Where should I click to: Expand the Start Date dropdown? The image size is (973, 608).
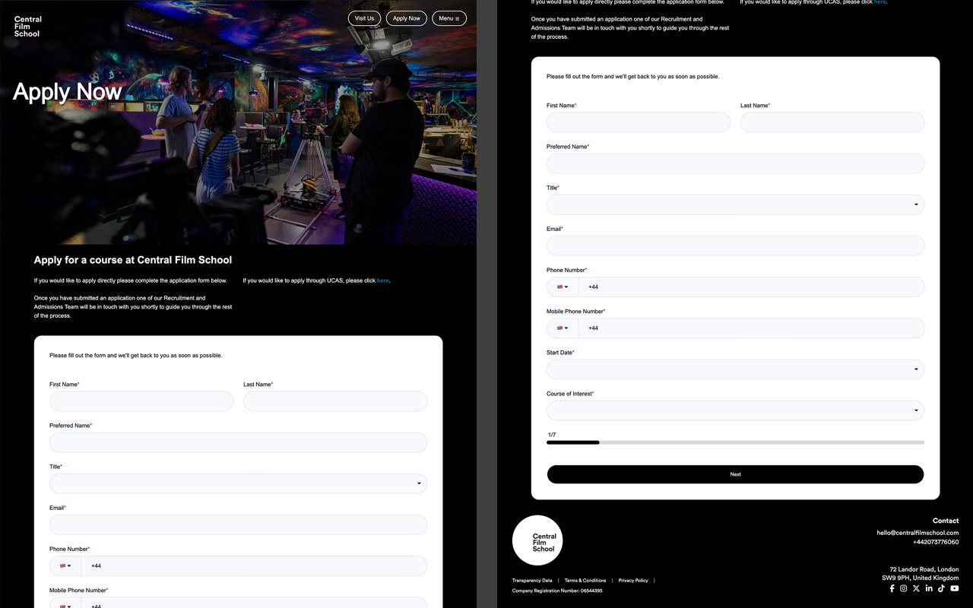click(735, 369)
